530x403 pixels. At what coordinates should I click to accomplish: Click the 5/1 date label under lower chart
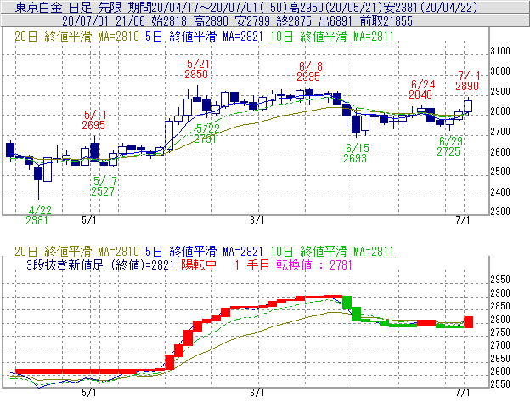(x=89, y=393)
